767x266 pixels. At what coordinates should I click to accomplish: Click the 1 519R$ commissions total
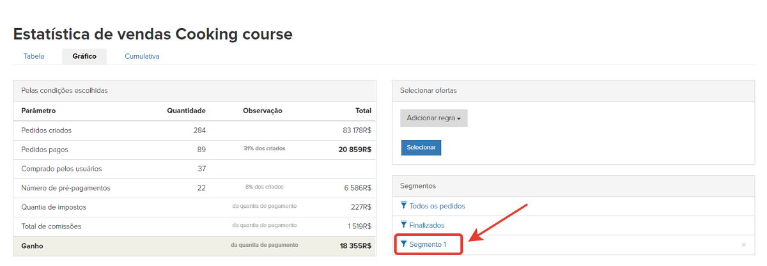pos(359,226)
